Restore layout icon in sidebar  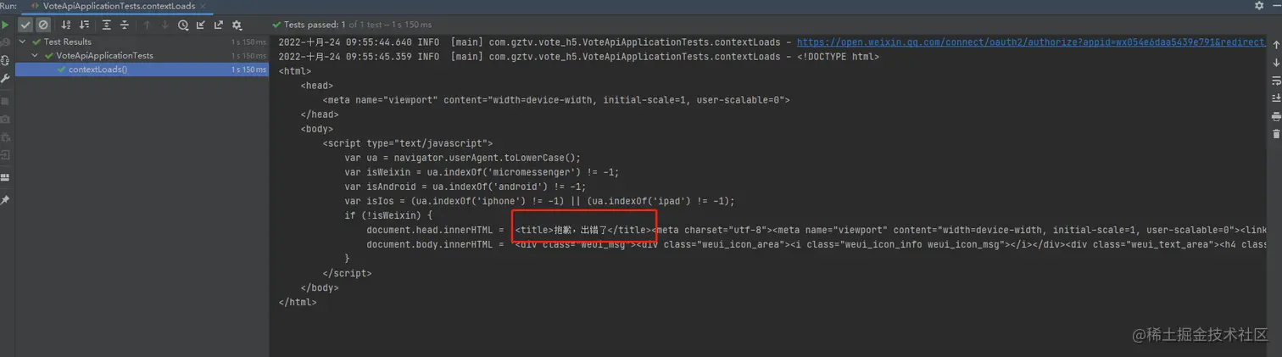pyautogui.click(x=5, y=177)
